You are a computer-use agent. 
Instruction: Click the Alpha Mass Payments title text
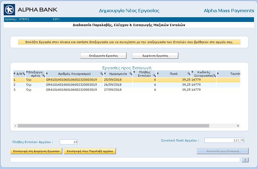coord(229,11)
